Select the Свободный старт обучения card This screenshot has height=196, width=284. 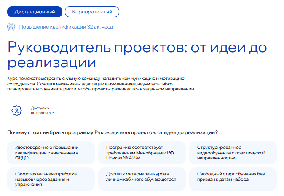tap(233, 176)
